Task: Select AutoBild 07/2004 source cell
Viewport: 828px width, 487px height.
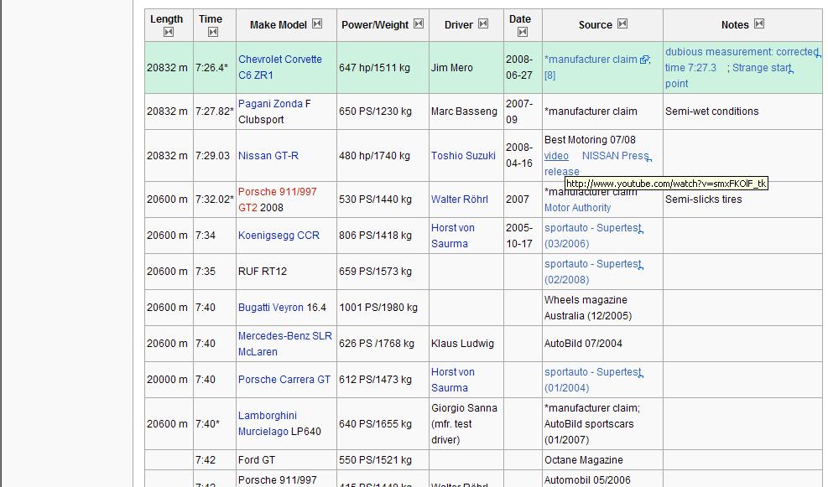Action: click(602, 344)
